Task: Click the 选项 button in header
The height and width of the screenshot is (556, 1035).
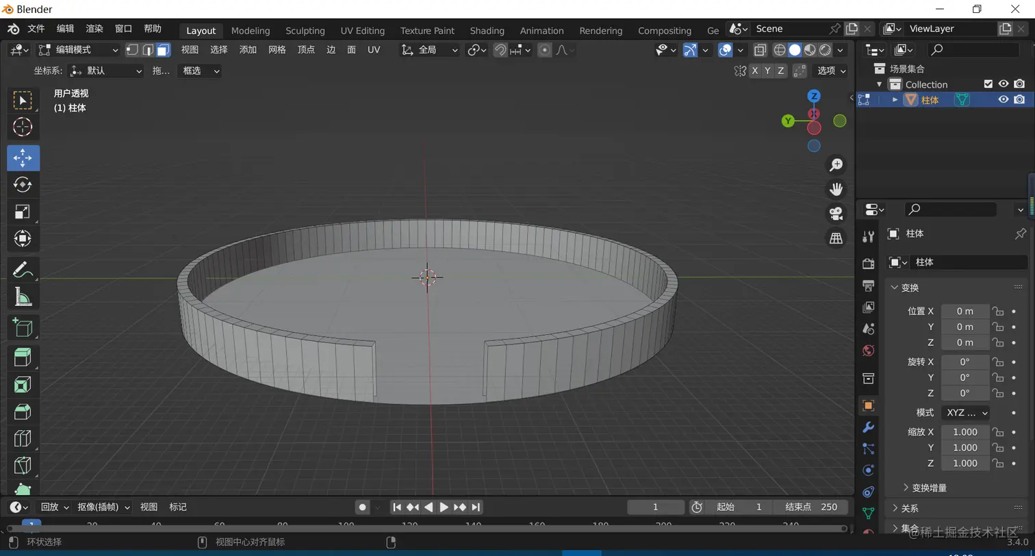Action: (831, 71)
